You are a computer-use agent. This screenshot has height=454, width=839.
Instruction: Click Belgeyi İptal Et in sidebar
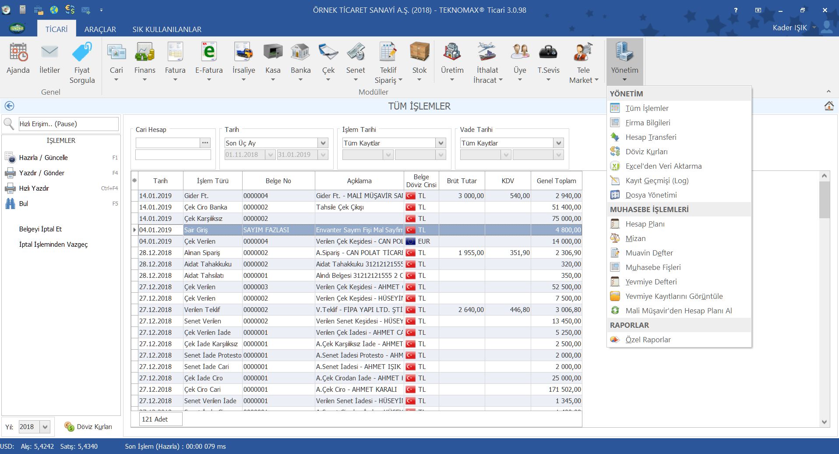[x=40, y=229]
